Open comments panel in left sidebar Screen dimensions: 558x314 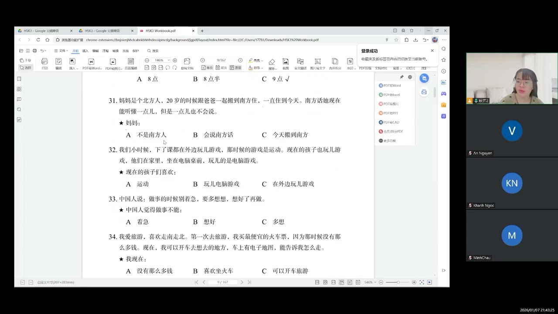tap(19, 99)
